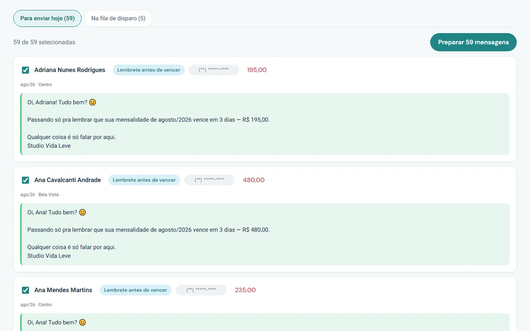Click Studio Vida Leve signature in Adriana's message
The height and width of the screenshot is (331, 530).
pos(49,146)
